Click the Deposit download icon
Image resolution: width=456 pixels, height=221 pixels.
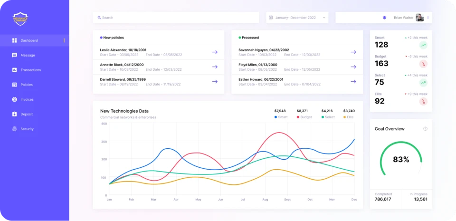(x=15, y=114)
